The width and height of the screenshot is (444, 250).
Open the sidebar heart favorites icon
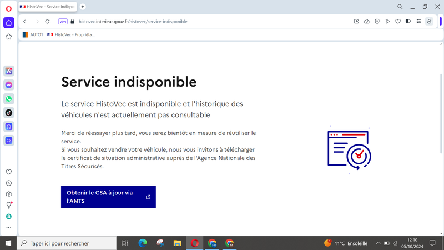tap(9, 172)
